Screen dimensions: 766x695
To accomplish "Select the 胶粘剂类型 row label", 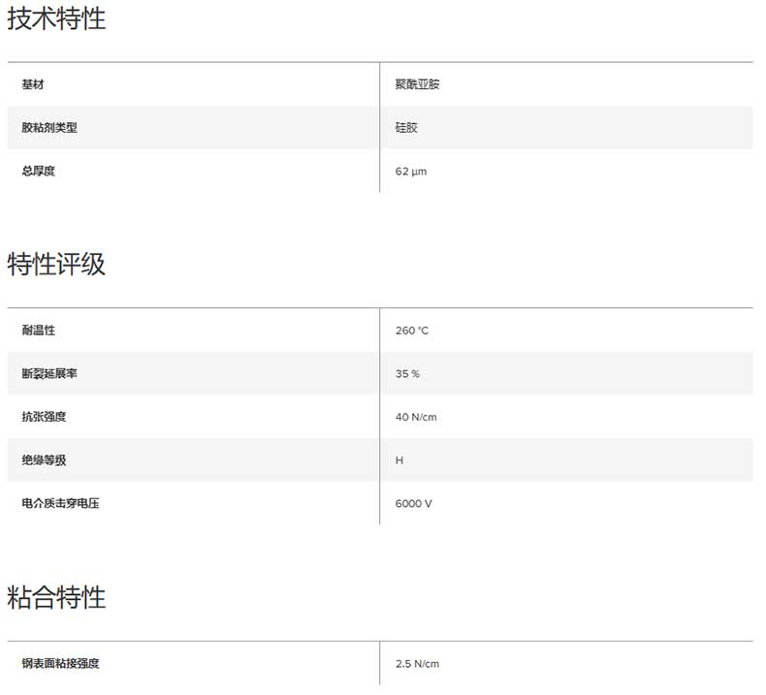I will tap(49, 128).
